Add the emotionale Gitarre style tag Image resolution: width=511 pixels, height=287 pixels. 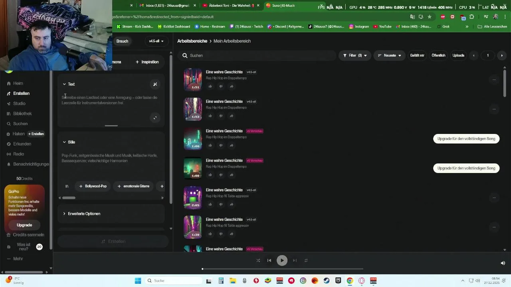coord(133,186)
